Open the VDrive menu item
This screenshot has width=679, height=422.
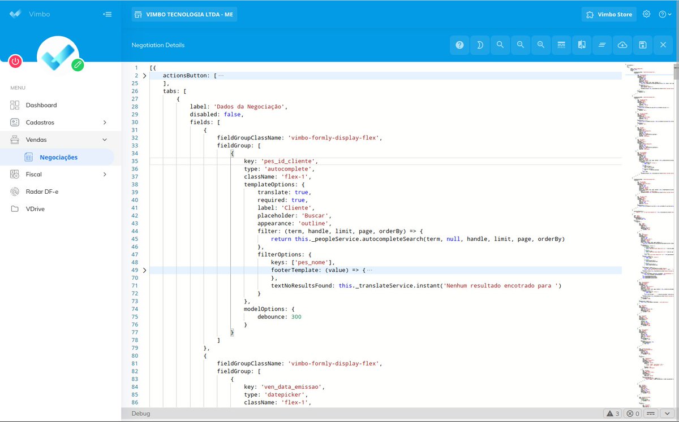35,209
